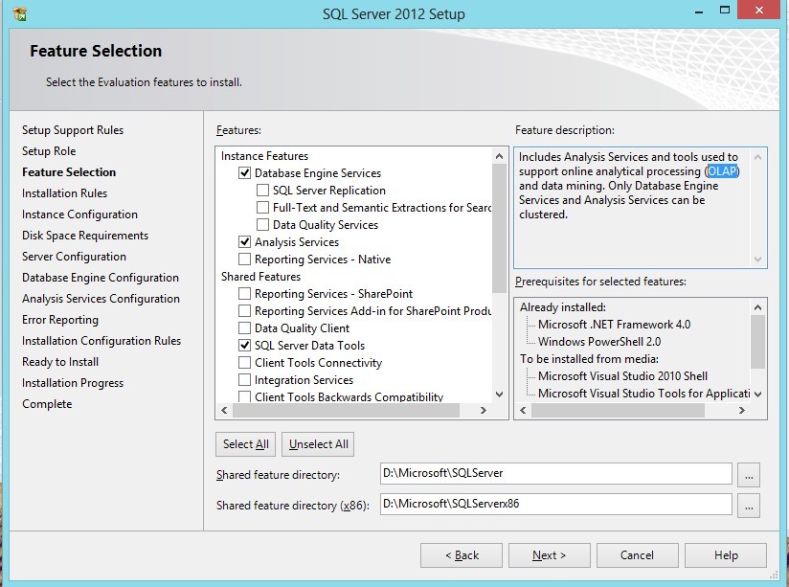Check Client Tools Connectivity checkbox

(x=244, y=363)
